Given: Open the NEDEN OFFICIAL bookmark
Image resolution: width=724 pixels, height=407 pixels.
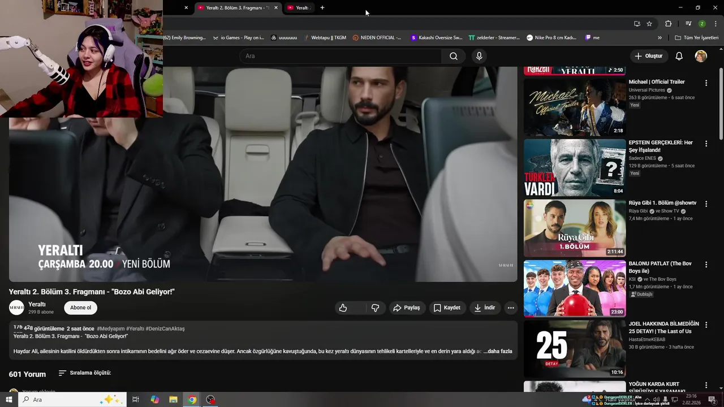Looking at the screenshot, I should tap(377, 38).
